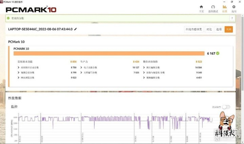244x144 pixels.
Task: Click the overall score 6 167
Action: [x=211, y=54]
